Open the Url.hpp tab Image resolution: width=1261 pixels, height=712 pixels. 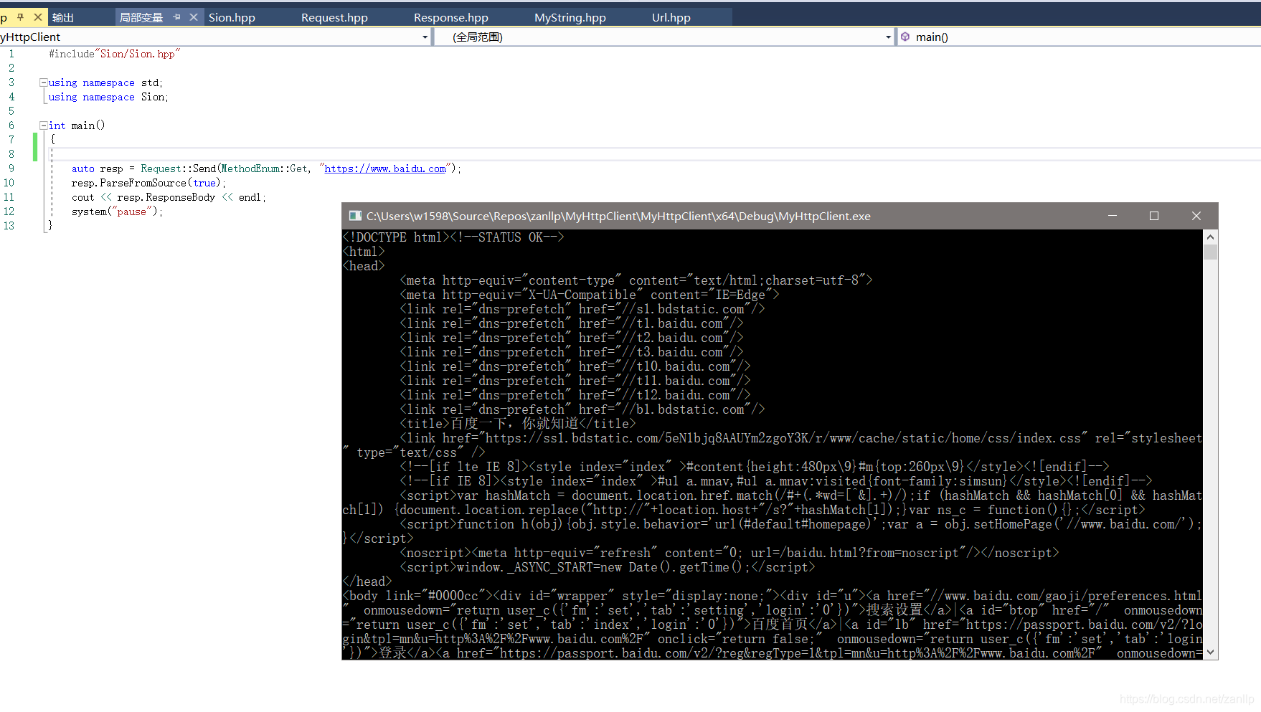671,17
